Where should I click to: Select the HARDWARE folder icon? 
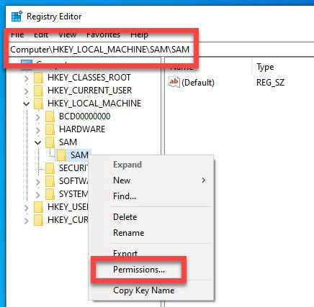click(x=50, y=129)
